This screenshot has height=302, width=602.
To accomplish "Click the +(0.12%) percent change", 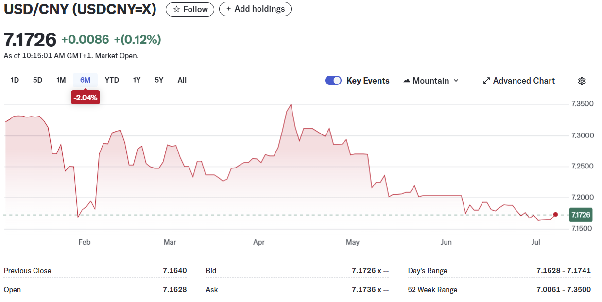I will pos(138,40).
